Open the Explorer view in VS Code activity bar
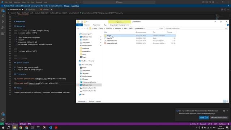This screenshot has width=231, height=130. pos(3,10)
